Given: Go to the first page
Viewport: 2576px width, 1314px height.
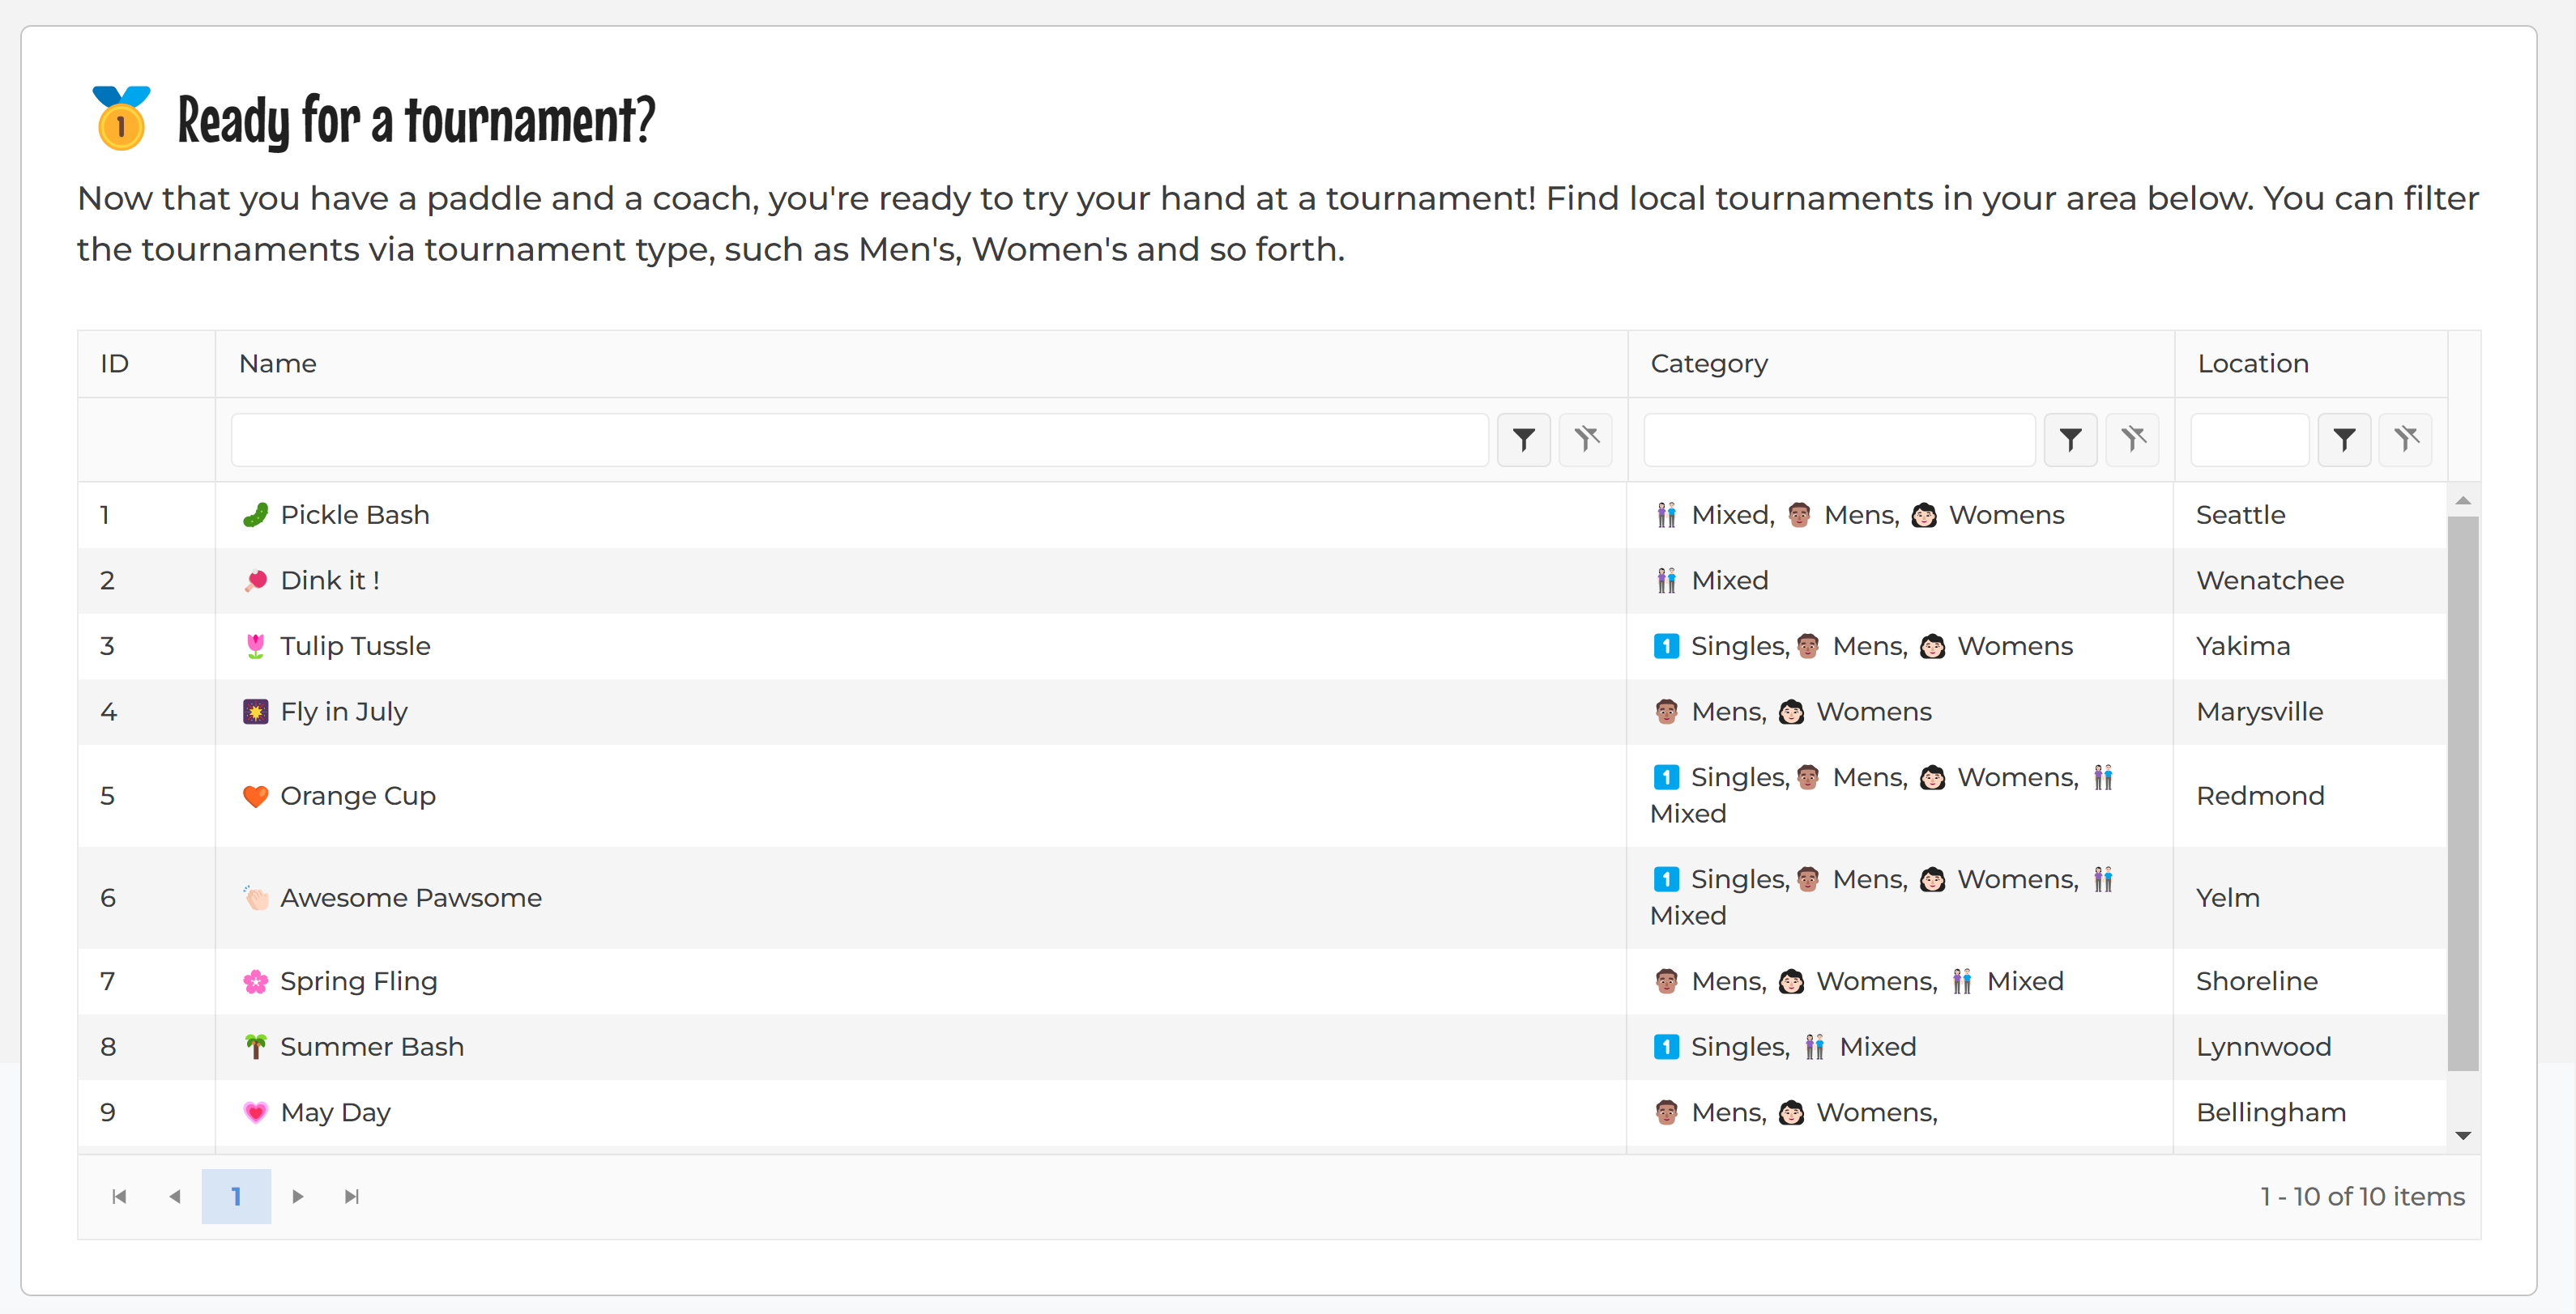Looking at the screenshot, I should point(119,1196).
